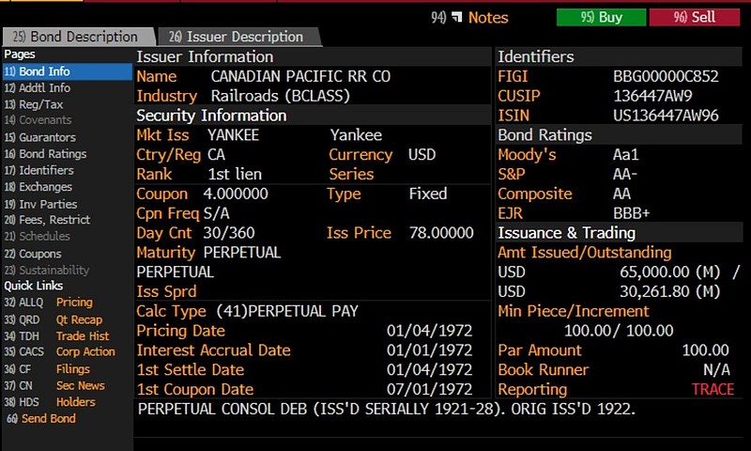Click the Currency value USD
The height and width of the screenshot is (451, 751).
tap(421, 154)
